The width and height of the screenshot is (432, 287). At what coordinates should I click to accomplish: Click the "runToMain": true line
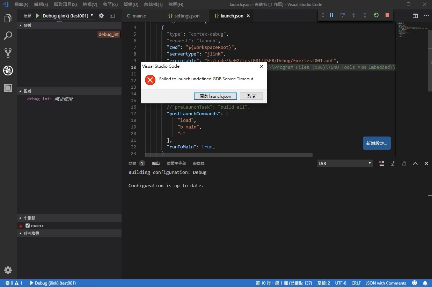point(191,147)
